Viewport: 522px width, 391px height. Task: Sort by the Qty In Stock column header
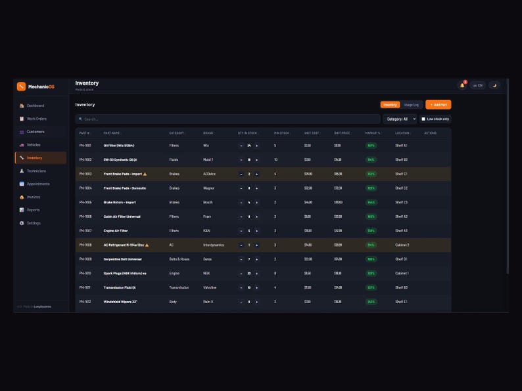pos(247,133)
